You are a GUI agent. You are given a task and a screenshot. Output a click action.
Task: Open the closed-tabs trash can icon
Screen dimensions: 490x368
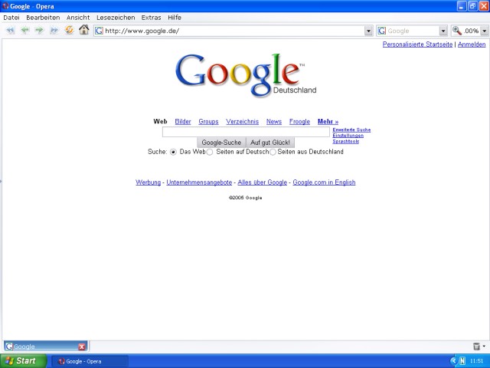pyautogui.click(x=476, y=346)
